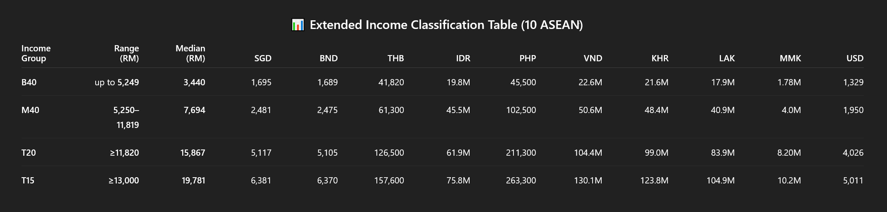Select the T20 range cell ≥11,820
Viewport: 887px width, 212px height.
click(x=124, y=153)
